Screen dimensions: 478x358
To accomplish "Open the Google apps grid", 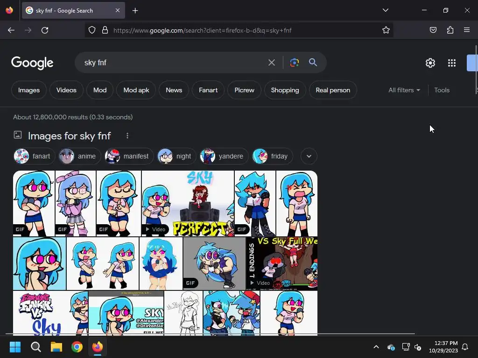I will (452, 63).
